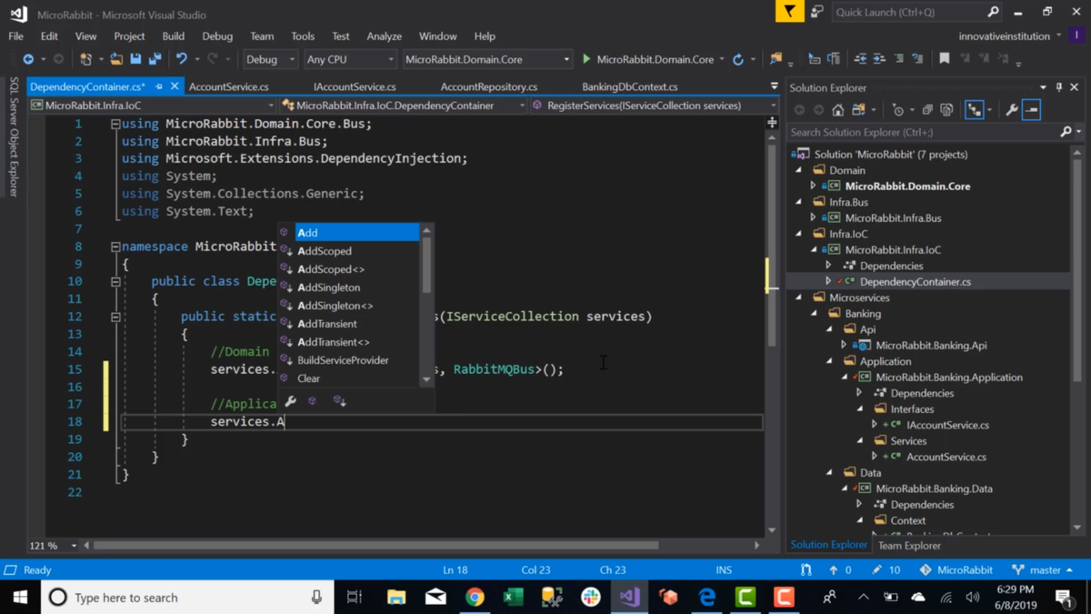The height and width of the screenshot is (614, 1091).
Task: Collapse the Microservices folder in Solution Explorer
Action: [x=799, y=297]
